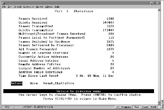
Task: Click the scrollbar down arrow
Action: pyautogui.click(x=159, y=104)
